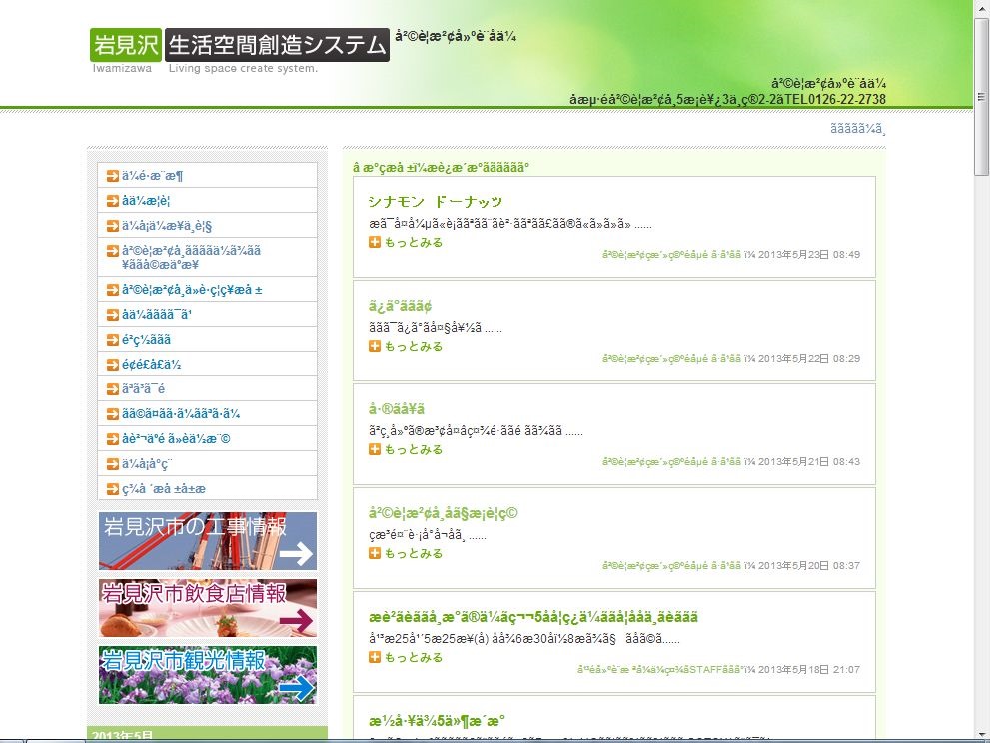Viewport: 990px width, 743px height.
Task: Open もっとみる link in the 2013年5月20日 post
Action: coord(413,553)
